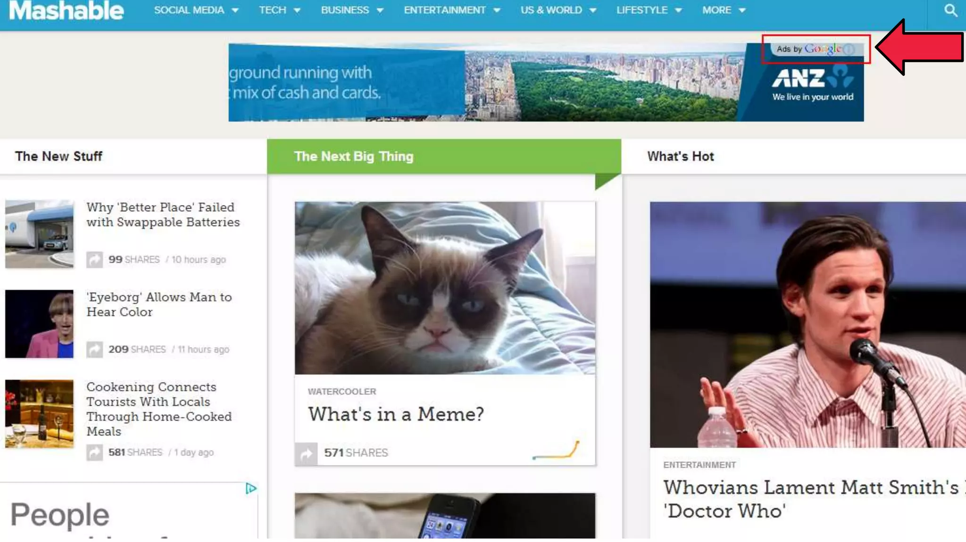The height and width of the screenshot is (542, 966).
Task: Click the Ads by Google info icon
Action: (849, 49)
